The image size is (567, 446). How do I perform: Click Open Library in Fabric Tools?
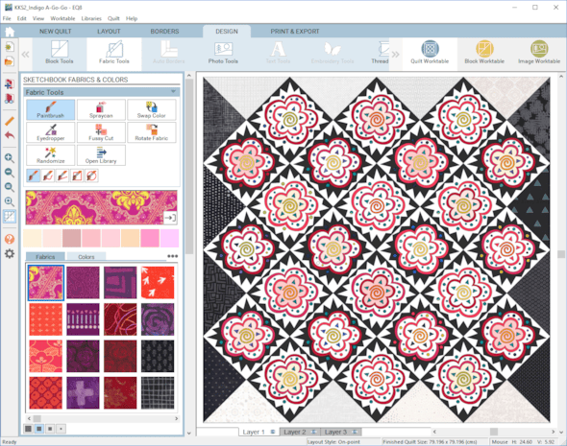tap(101, 155)
